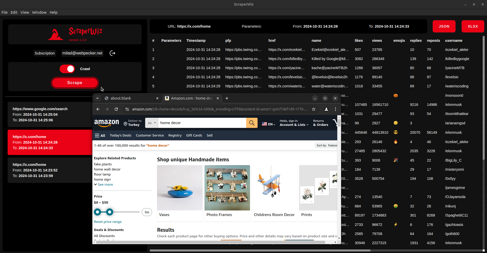487x253 pixels.
Task: Click the /killedbygoogle username cell
Action: coord(457,59)
